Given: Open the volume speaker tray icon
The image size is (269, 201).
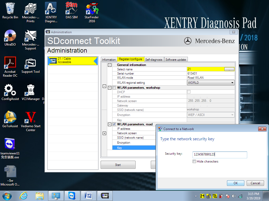Looking at the screenshot, I should click(234, 196).
